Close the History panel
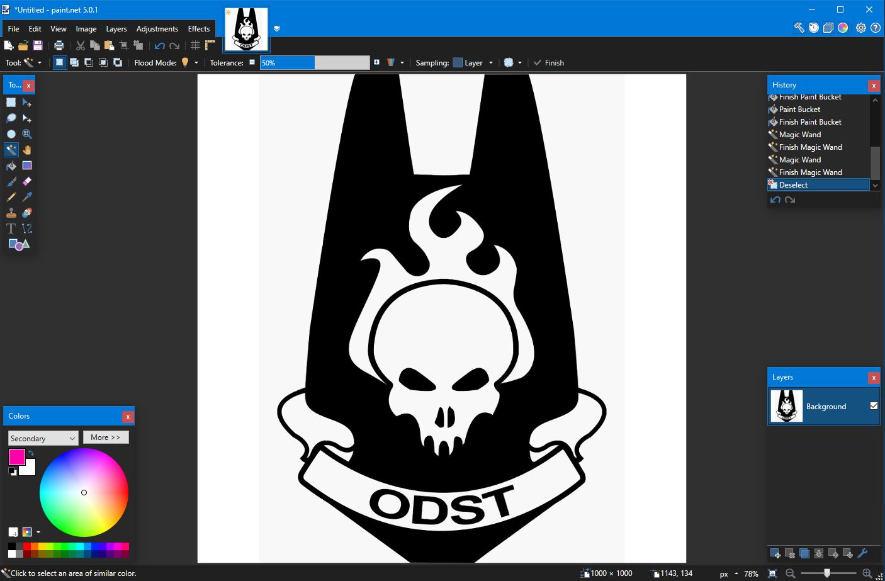 (874, 85)
